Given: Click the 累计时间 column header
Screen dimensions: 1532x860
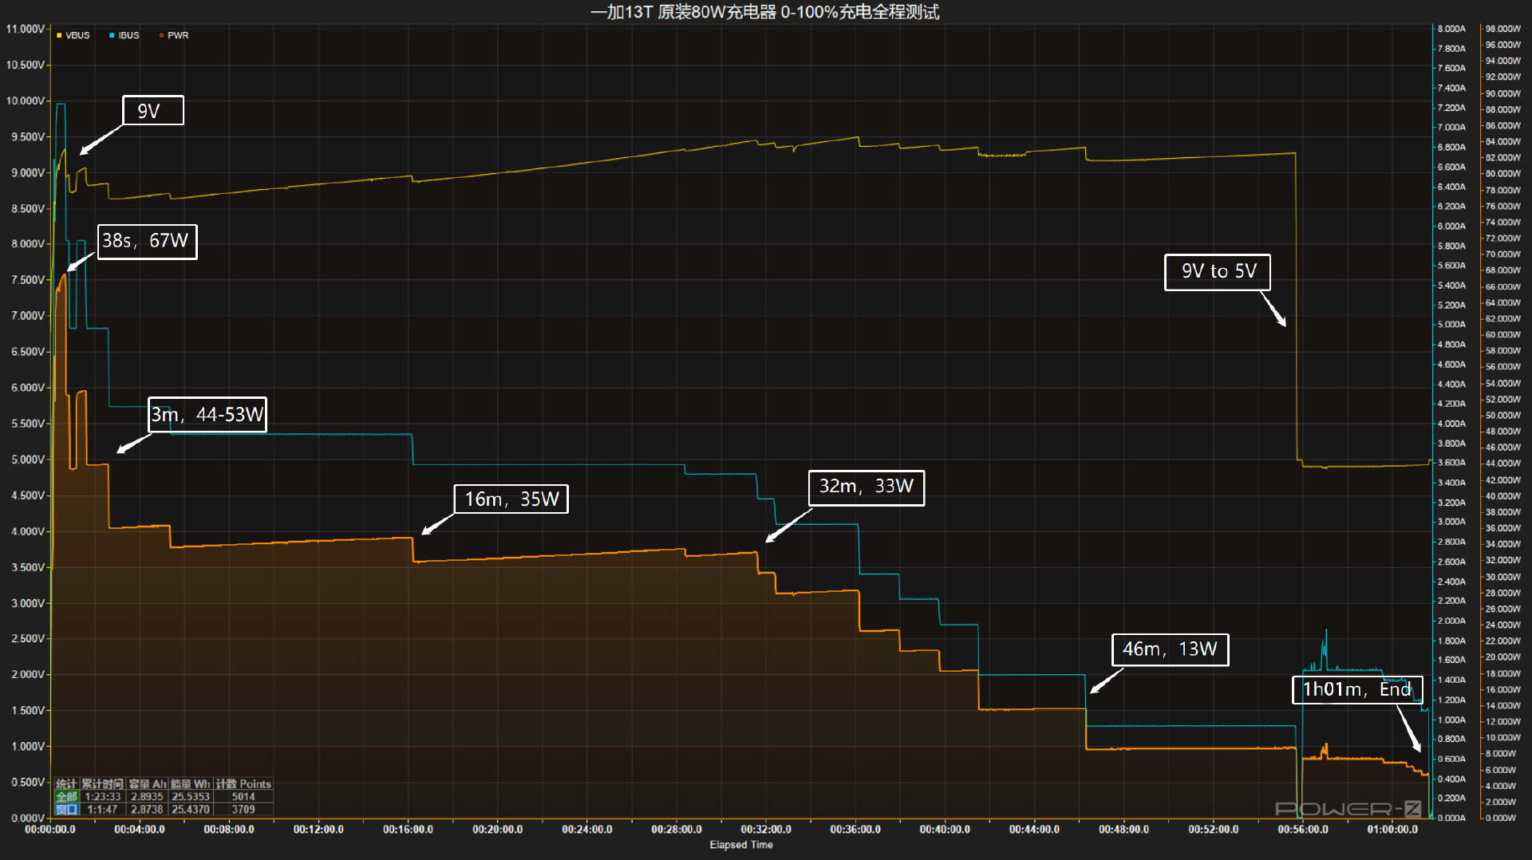Looking at the screenshot, I should click(x=102, y=784).
